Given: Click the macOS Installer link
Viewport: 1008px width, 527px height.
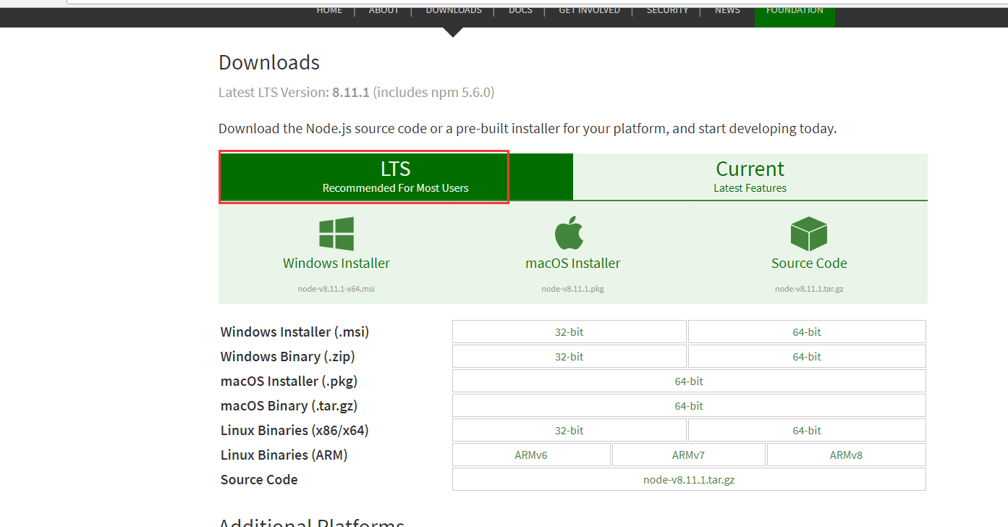Looking at the screenshot, I should (x=572, y=263).
